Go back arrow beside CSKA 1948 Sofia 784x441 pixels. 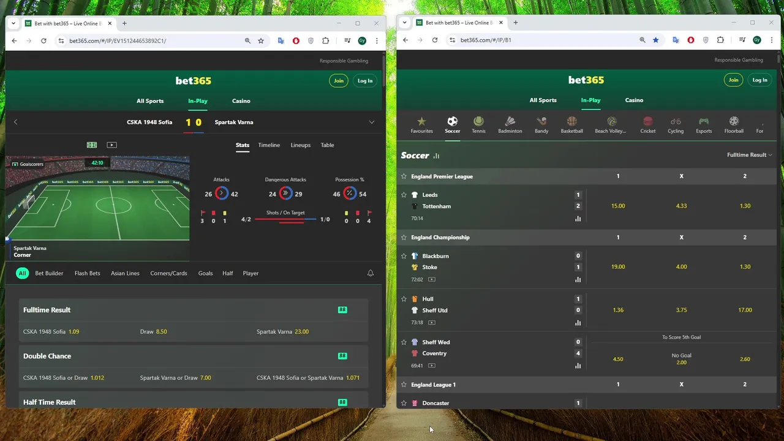pyautogui.click(x=16, y=122)
